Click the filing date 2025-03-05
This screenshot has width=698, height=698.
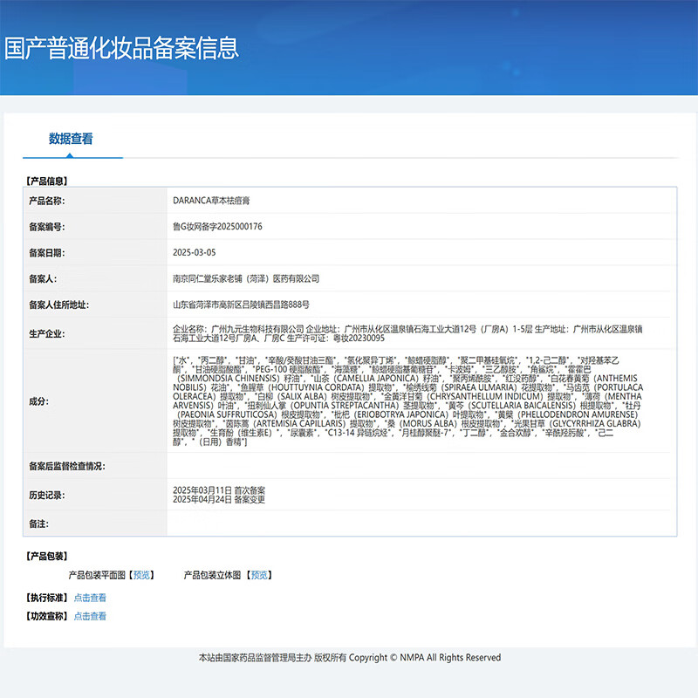click(195, 252)
